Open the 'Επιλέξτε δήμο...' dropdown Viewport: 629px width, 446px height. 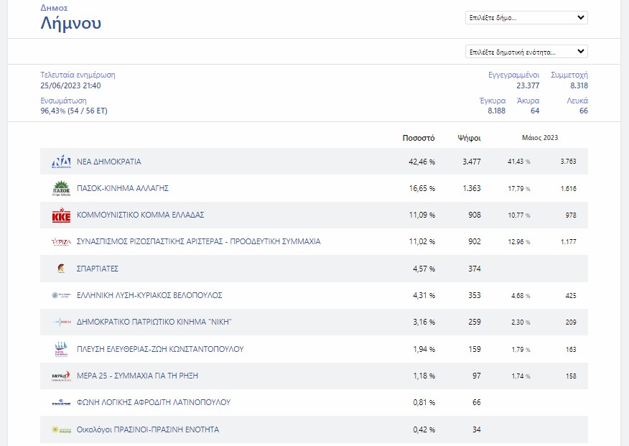[x=526, y=18]
